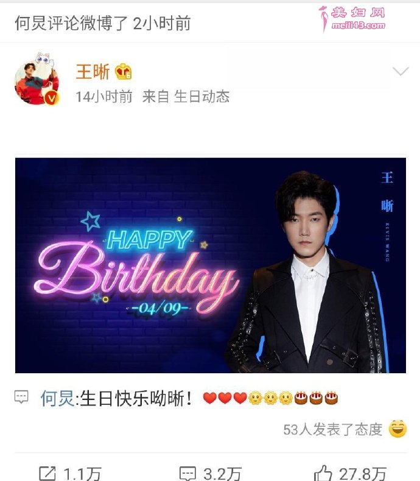Open the comments via 3.2万 icon
420x481 pixels.
(187, 473)
